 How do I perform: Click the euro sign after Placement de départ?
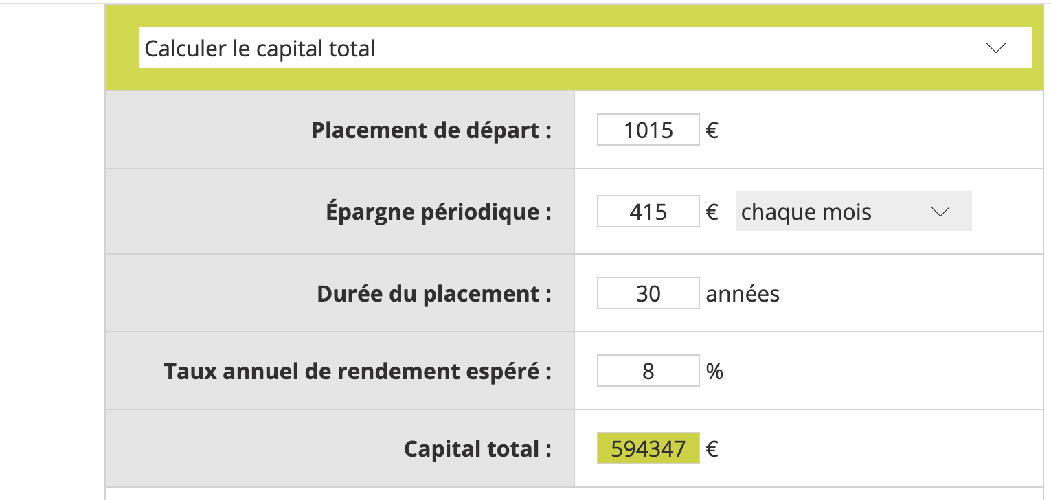(712, 130)
